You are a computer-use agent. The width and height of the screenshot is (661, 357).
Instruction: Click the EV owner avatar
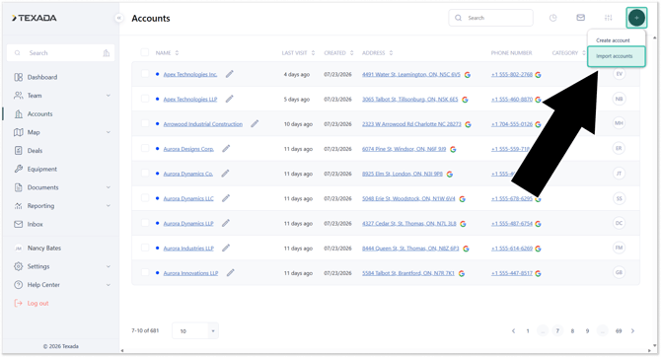tap(619, 74)
